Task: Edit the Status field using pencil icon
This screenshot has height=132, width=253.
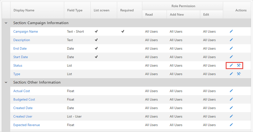Action: [x=231, y=65]
